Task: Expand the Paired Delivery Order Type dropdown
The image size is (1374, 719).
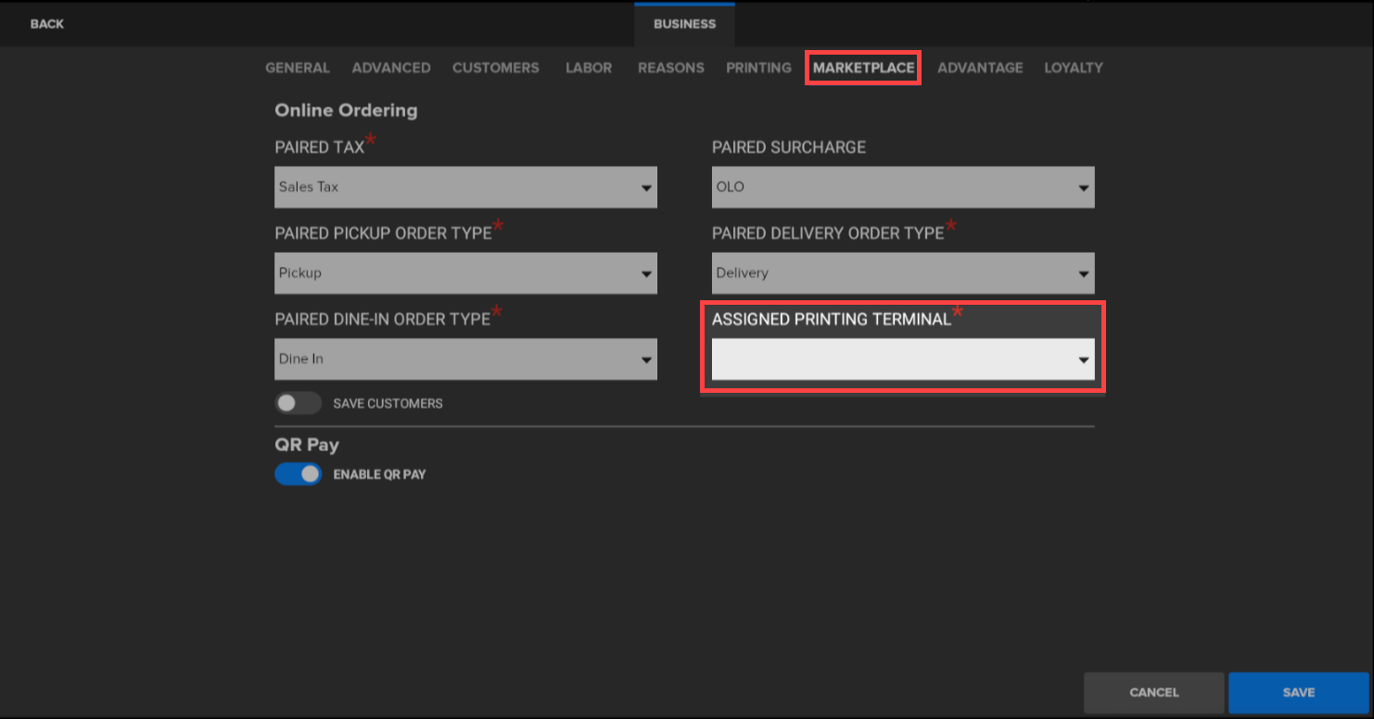Action: pyautogui.click(x=902, y=273)
